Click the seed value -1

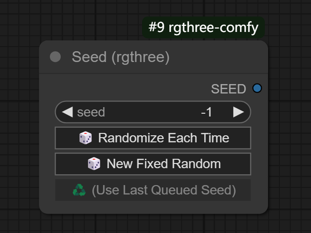tap(206, 112)
